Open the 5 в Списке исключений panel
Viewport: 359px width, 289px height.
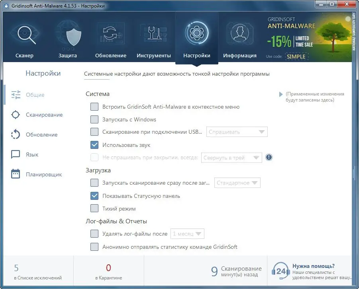(38, 271)
